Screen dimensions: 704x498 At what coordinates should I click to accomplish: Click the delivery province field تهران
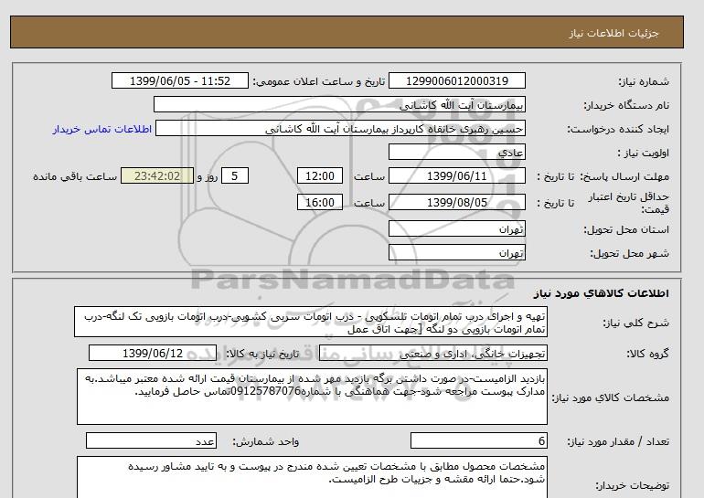click(456, 228)
